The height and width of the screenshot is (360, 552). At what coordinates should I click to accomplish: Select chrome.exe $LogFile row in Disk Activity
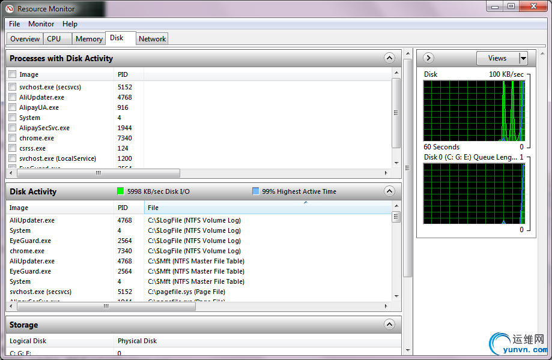pyautogui.click(x=199, y=251)
